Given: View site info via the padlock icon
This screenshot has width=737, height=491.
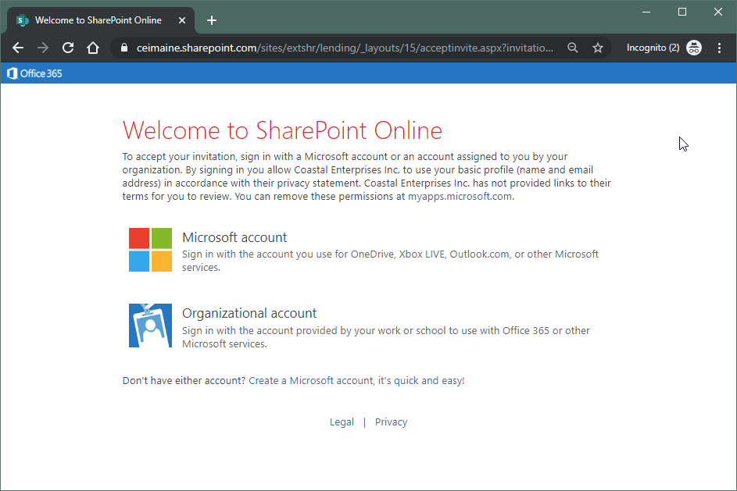Looking at the screenshot, I should (124, 48).
